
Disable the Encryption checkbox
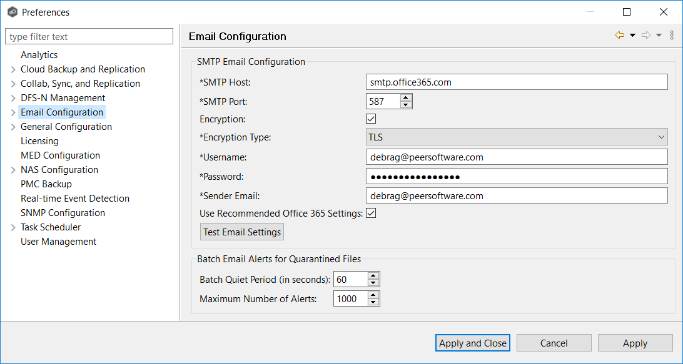pos(371,119)
